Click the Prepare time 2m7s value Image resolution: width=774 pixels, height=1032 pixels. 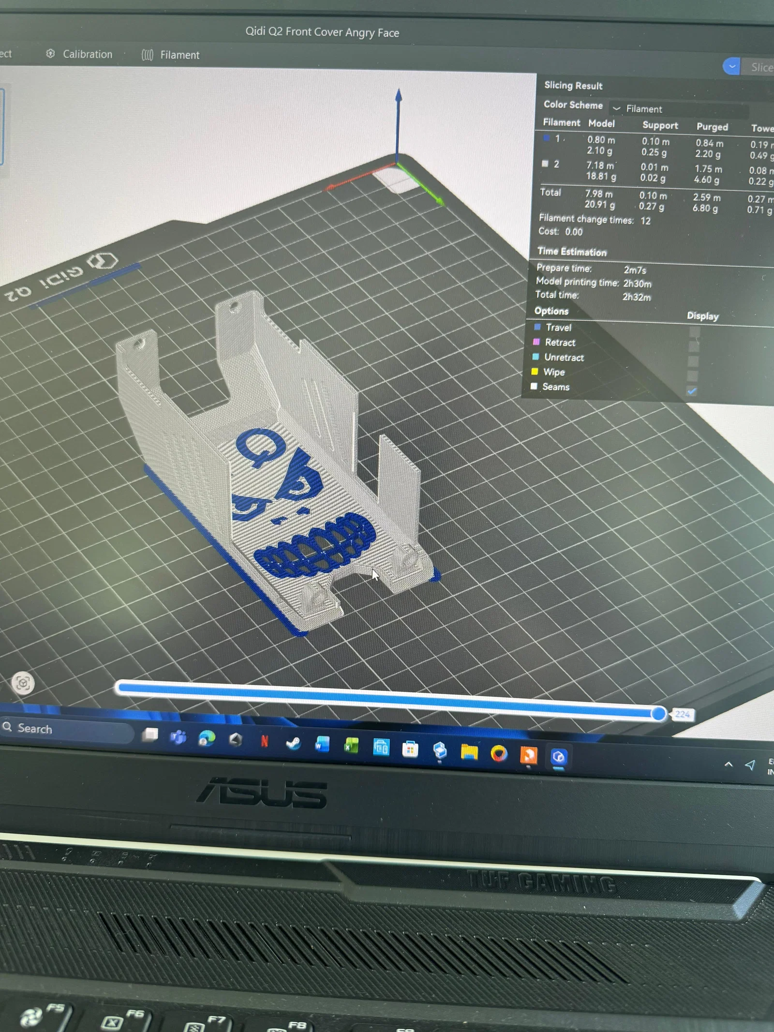pos(635,270)
